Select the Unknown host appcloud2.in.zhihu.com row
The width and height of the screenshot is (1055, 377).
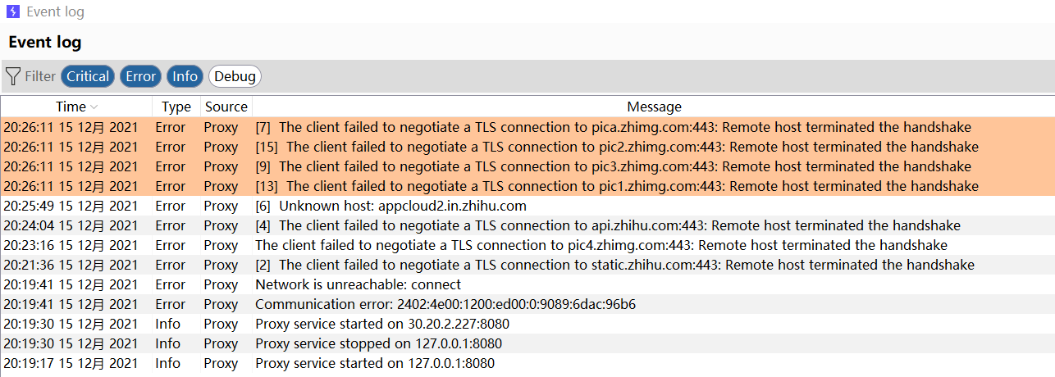(390, 206)
